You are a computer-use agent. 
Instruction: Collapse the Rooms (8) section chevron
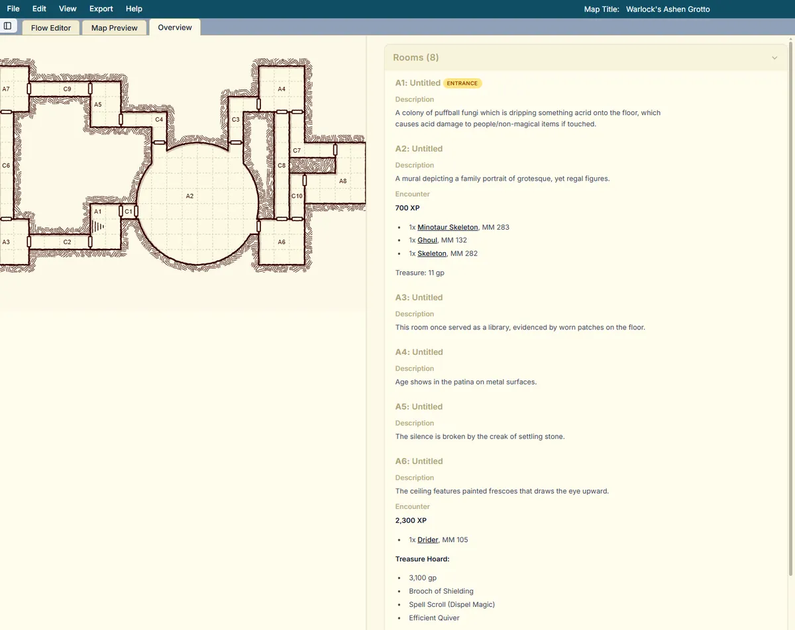774,58
